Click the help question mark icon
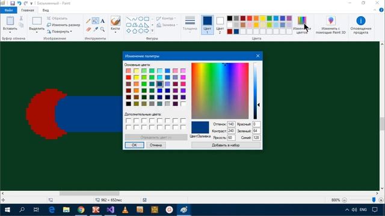Screen dimensions: 385x216 pos(381,10)
